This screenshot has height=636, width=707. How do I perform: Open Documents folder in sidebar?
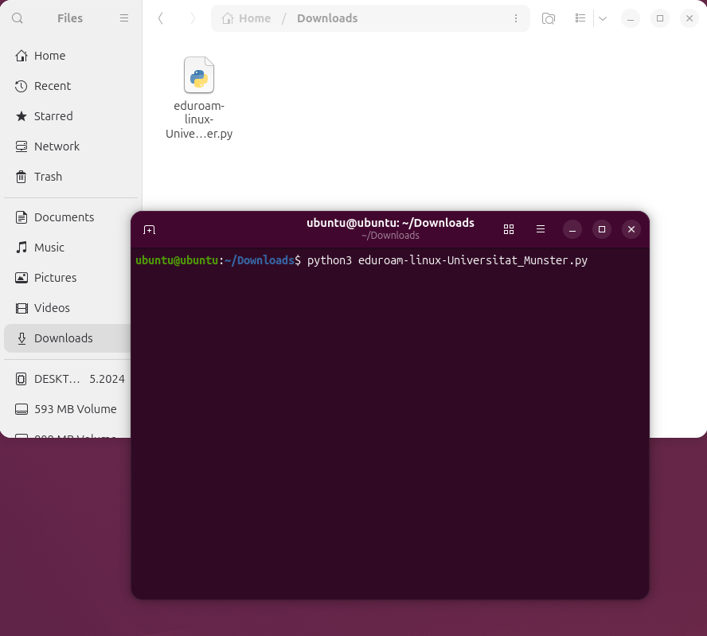pos(68,217)
